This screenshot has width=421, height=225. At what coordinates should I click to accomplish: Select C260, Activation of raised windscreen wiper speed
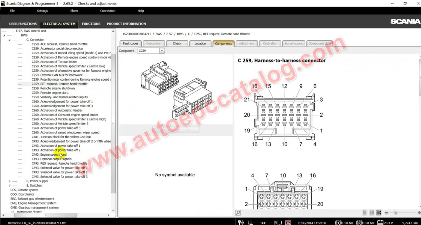[x=65, y=132]
